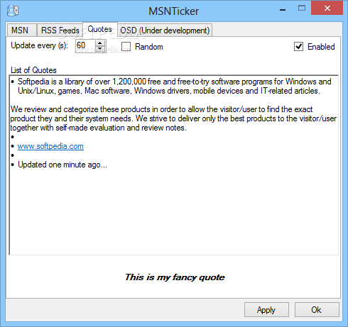348x327 pixels.
Task: Select the Quotes tab
Action: click(99, 29)
